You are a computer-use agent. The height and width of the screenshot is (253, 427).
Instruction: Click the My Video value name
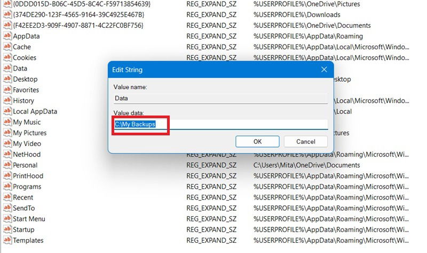[27, 143]
